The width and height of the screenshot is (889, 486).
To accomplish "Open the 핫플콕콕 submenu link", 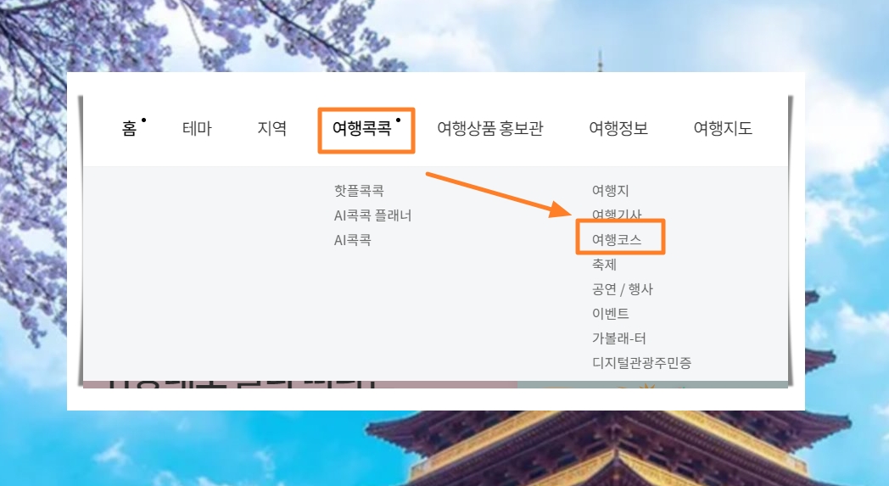I will [359, 191].
